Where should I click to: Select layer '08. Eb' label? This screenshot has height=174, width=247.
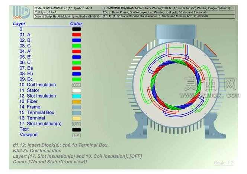(26, 74)
